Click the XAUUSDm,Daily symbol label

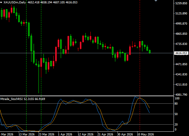click(14, 2)
